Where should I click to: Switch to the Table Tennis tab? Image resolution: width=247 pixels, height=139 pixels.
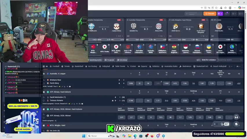[x=118, y=66]
